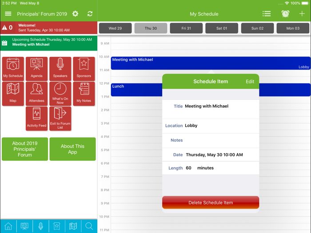Tap Exit to Forum List
Image resolution: width=311 pixels, height=233 pixels.
(60, 118)
